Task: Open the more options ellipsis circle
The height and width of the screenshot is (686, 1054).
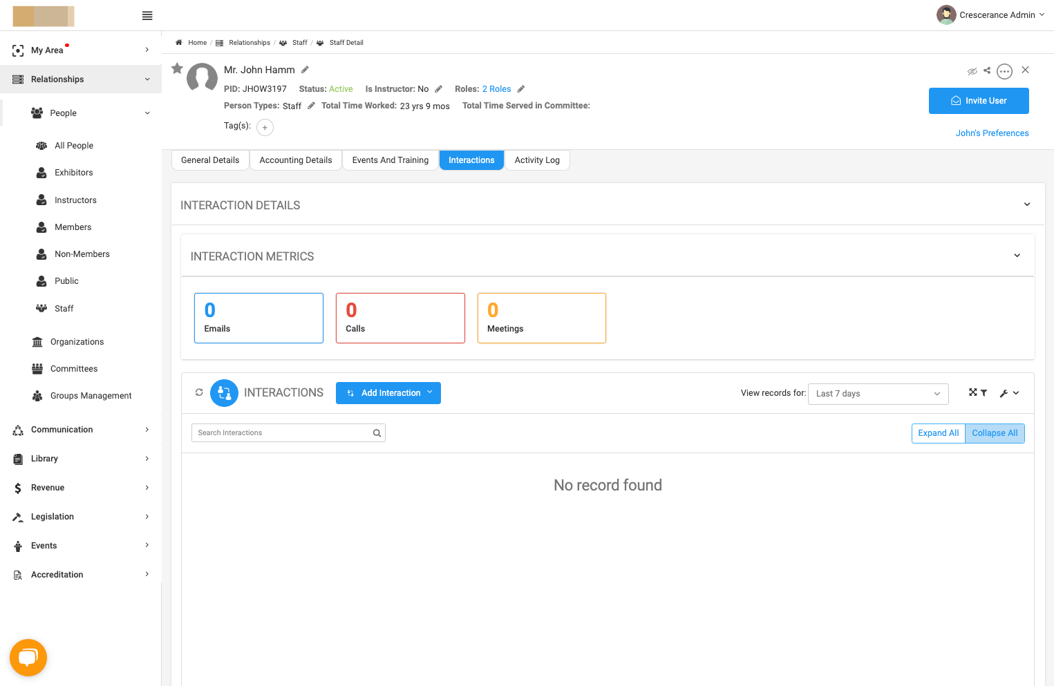Action: point(1005,71)
